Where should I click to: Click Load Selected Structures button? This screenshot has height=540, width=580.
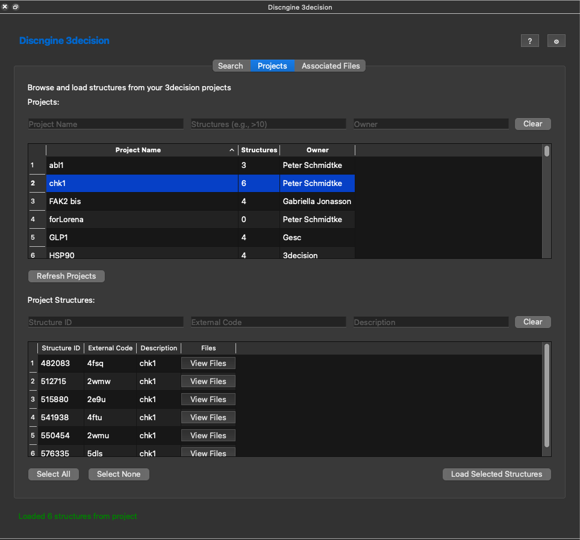coord(496,474)
